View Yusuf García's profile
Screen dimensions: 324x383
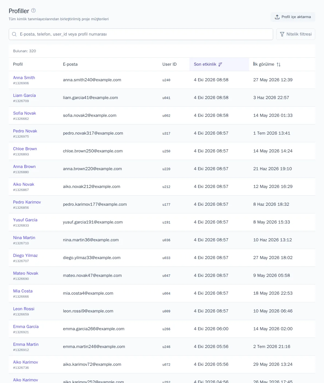[25, 220]
